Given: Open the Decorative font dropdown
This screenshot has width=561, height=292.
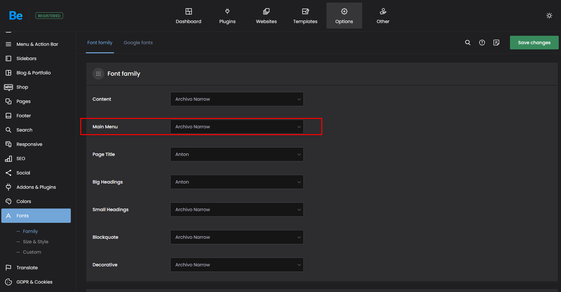Looking at the screenshot, I should 237,265.
